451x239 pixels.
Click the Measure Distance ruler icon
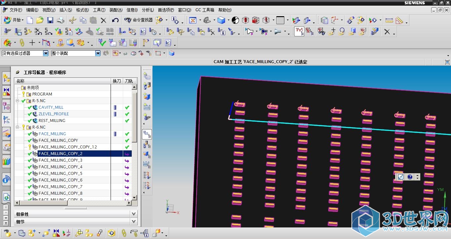(389, 20)
